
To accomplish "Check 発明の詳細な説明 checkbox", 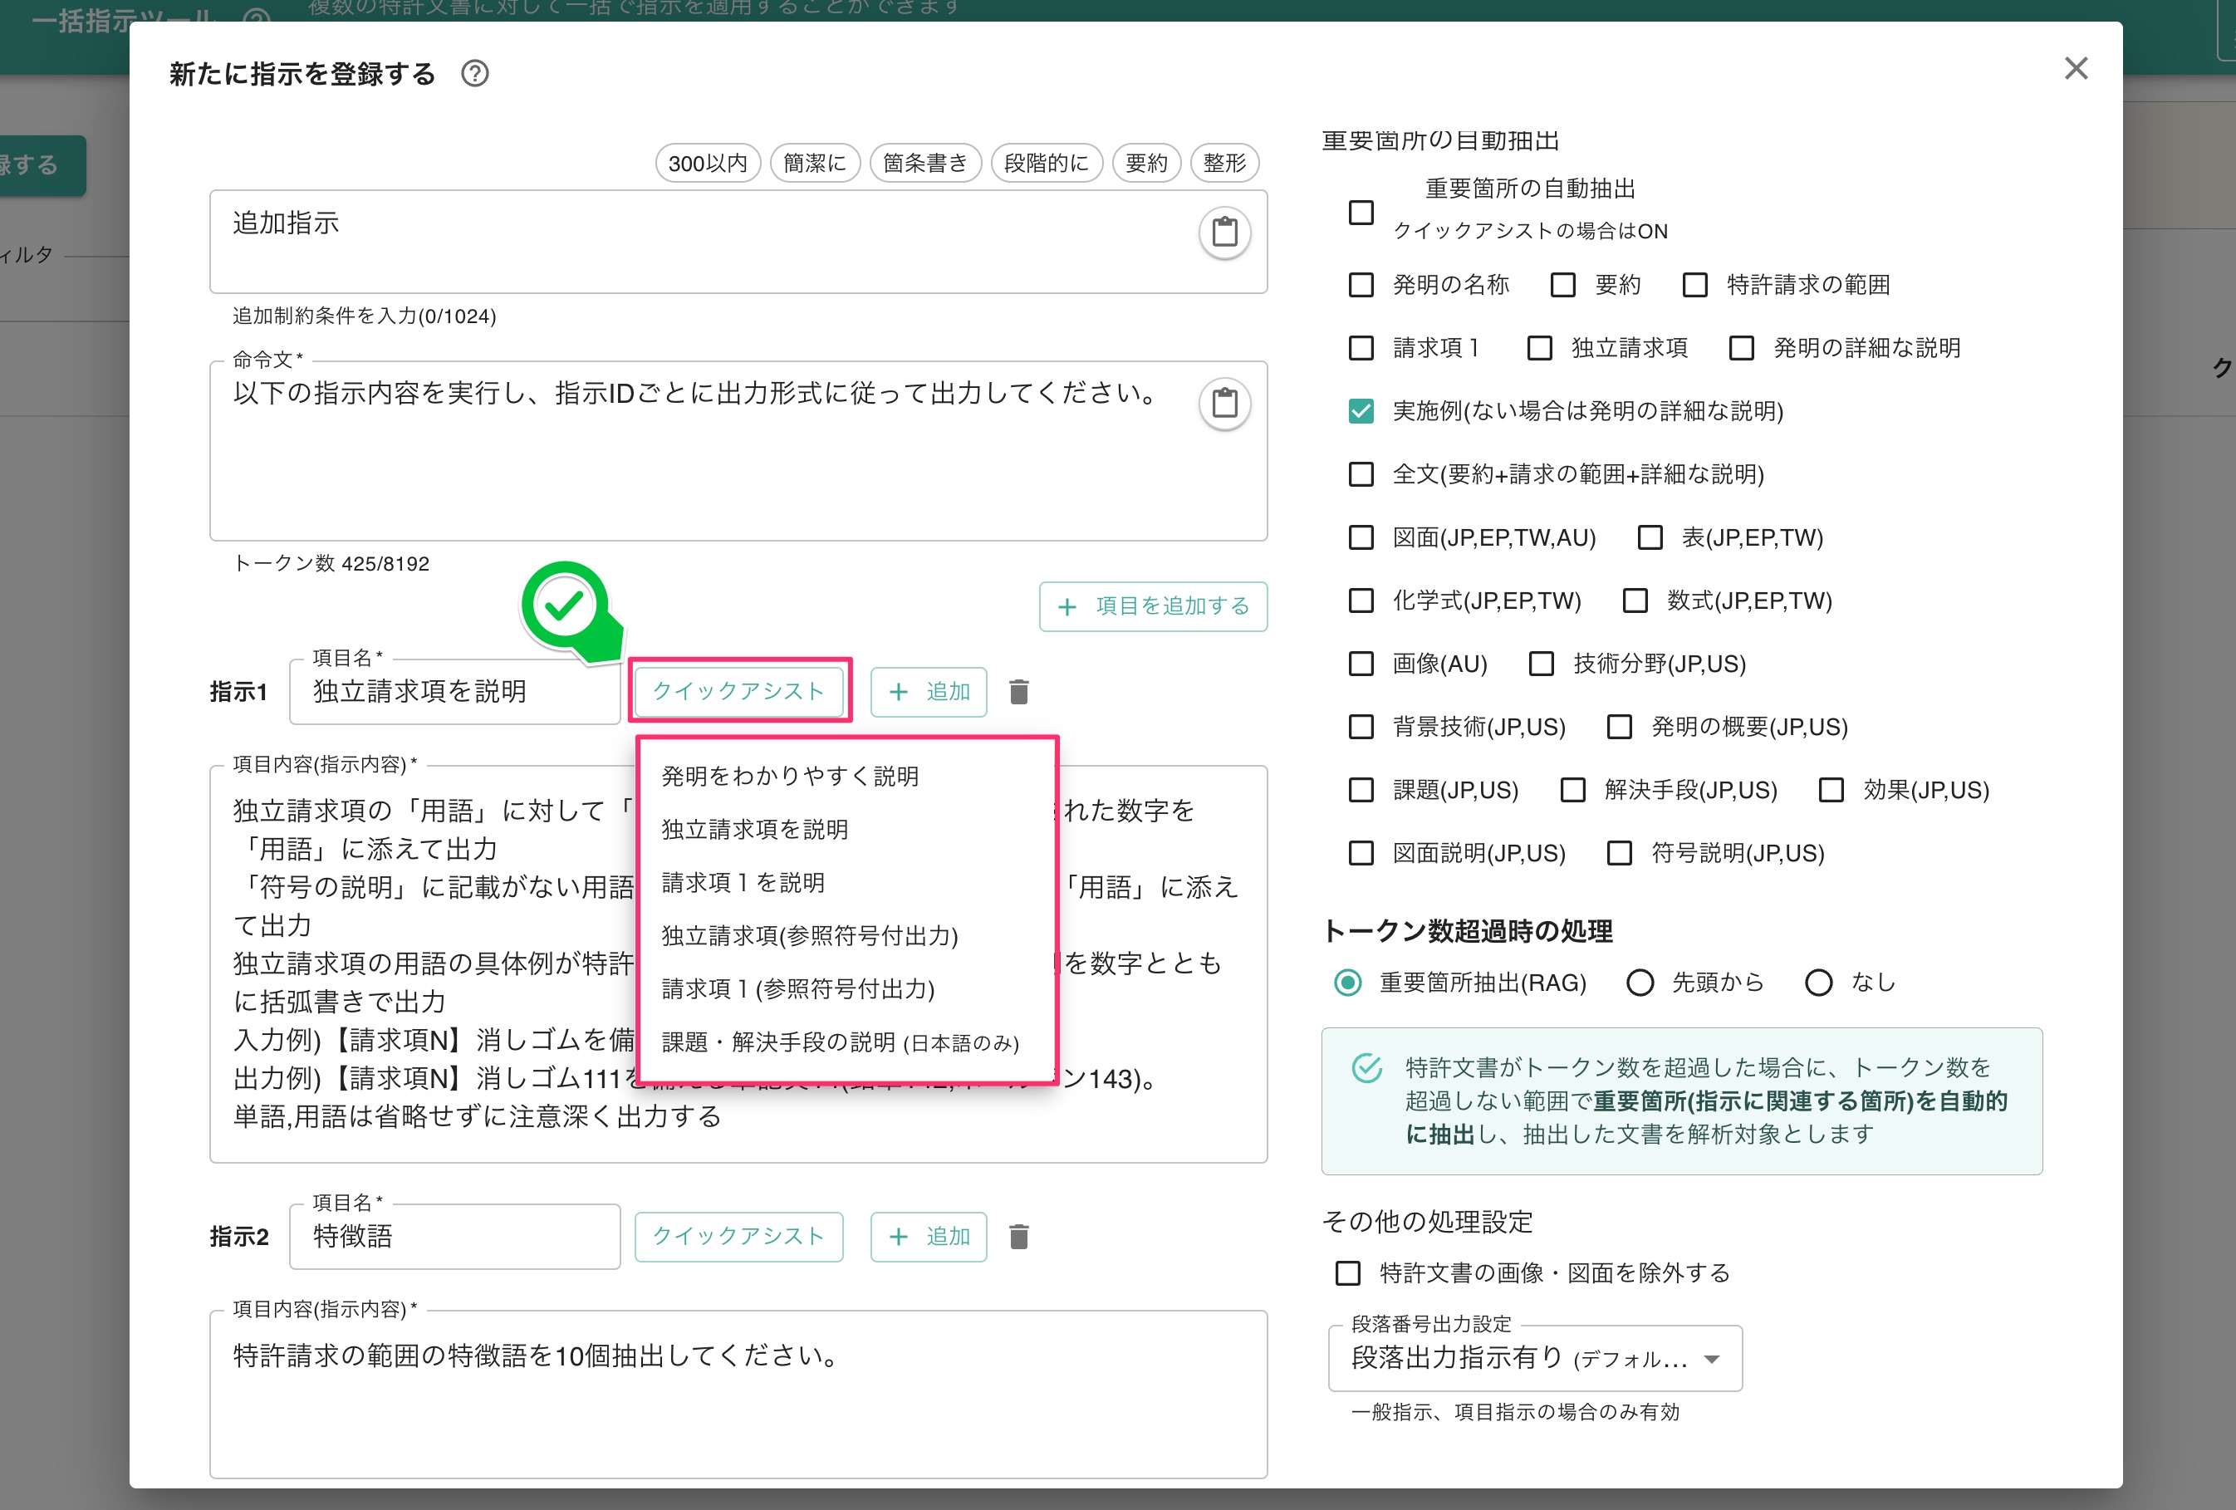I will [1742, 348].
